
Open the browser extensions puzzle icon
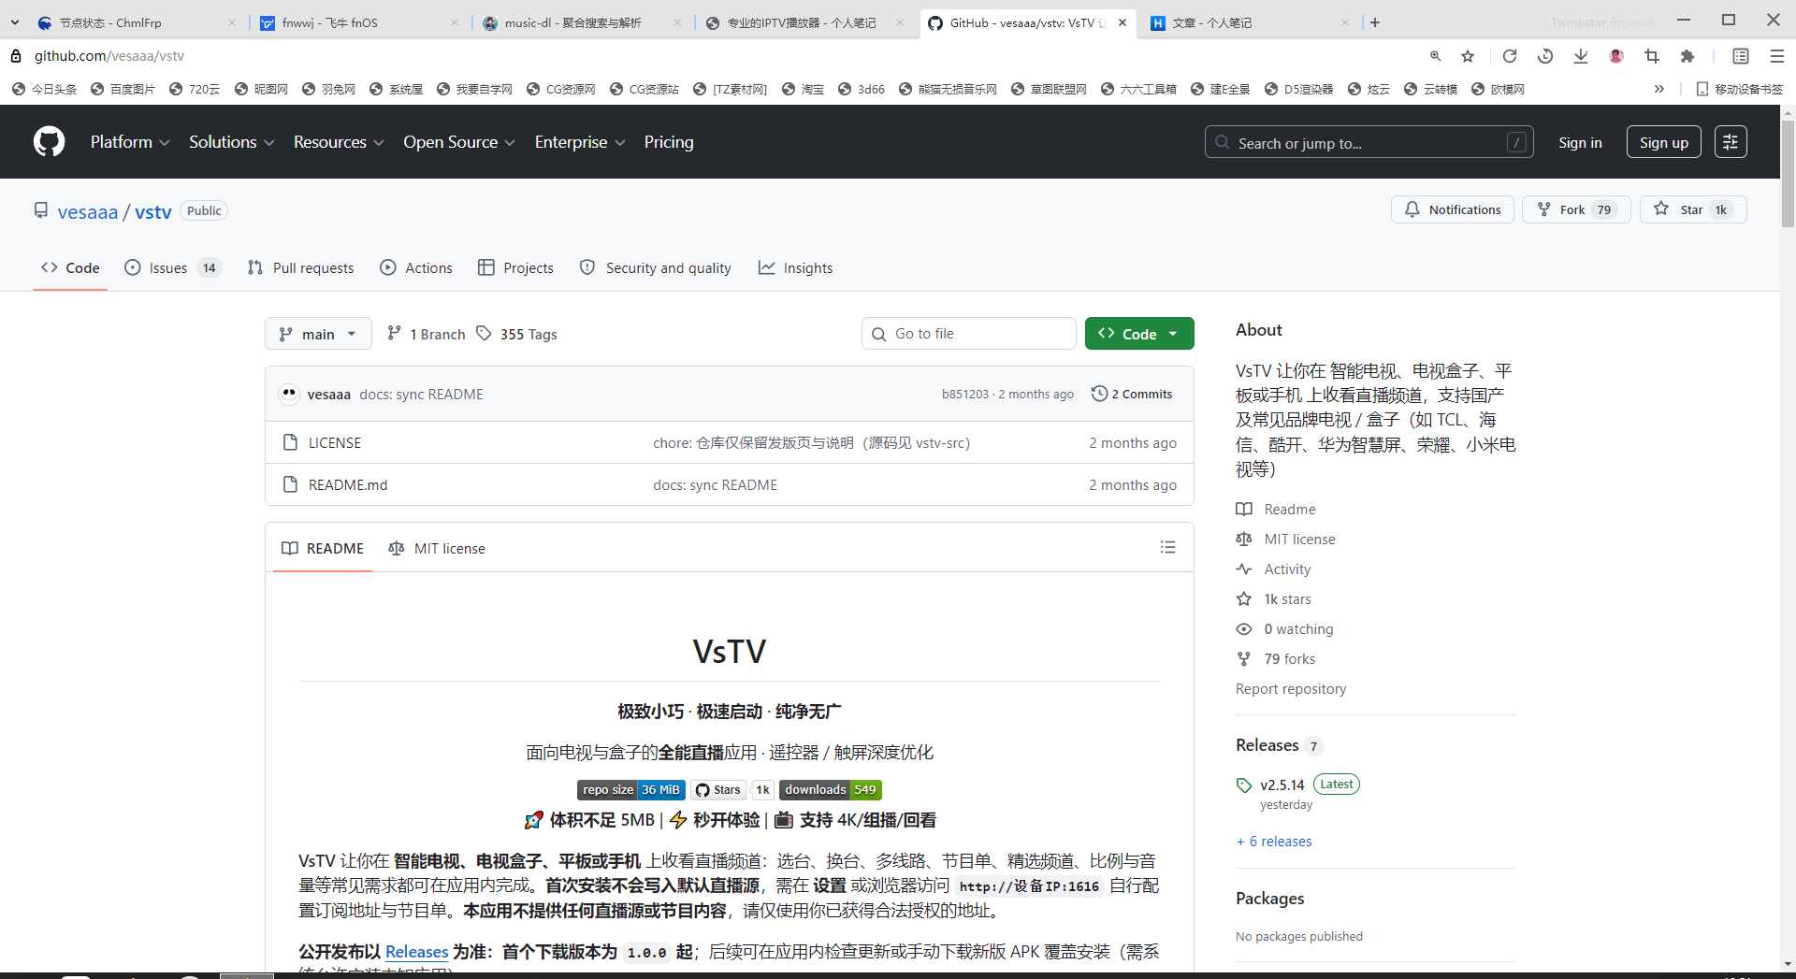[1687, 56]
